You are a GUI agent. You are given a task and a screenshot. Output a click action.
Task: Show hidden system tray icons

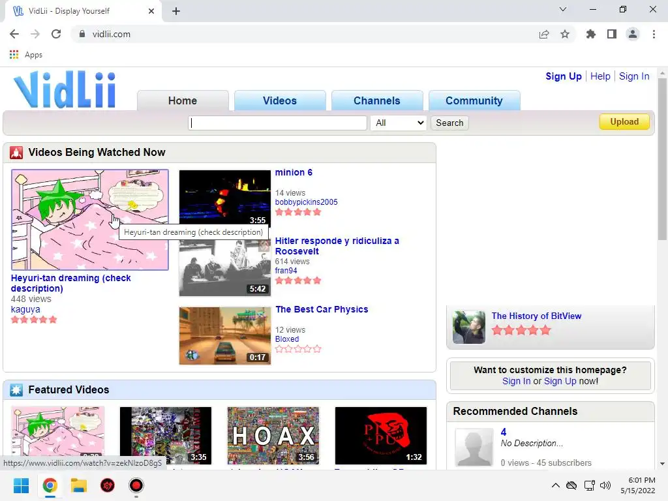point(556,485)
